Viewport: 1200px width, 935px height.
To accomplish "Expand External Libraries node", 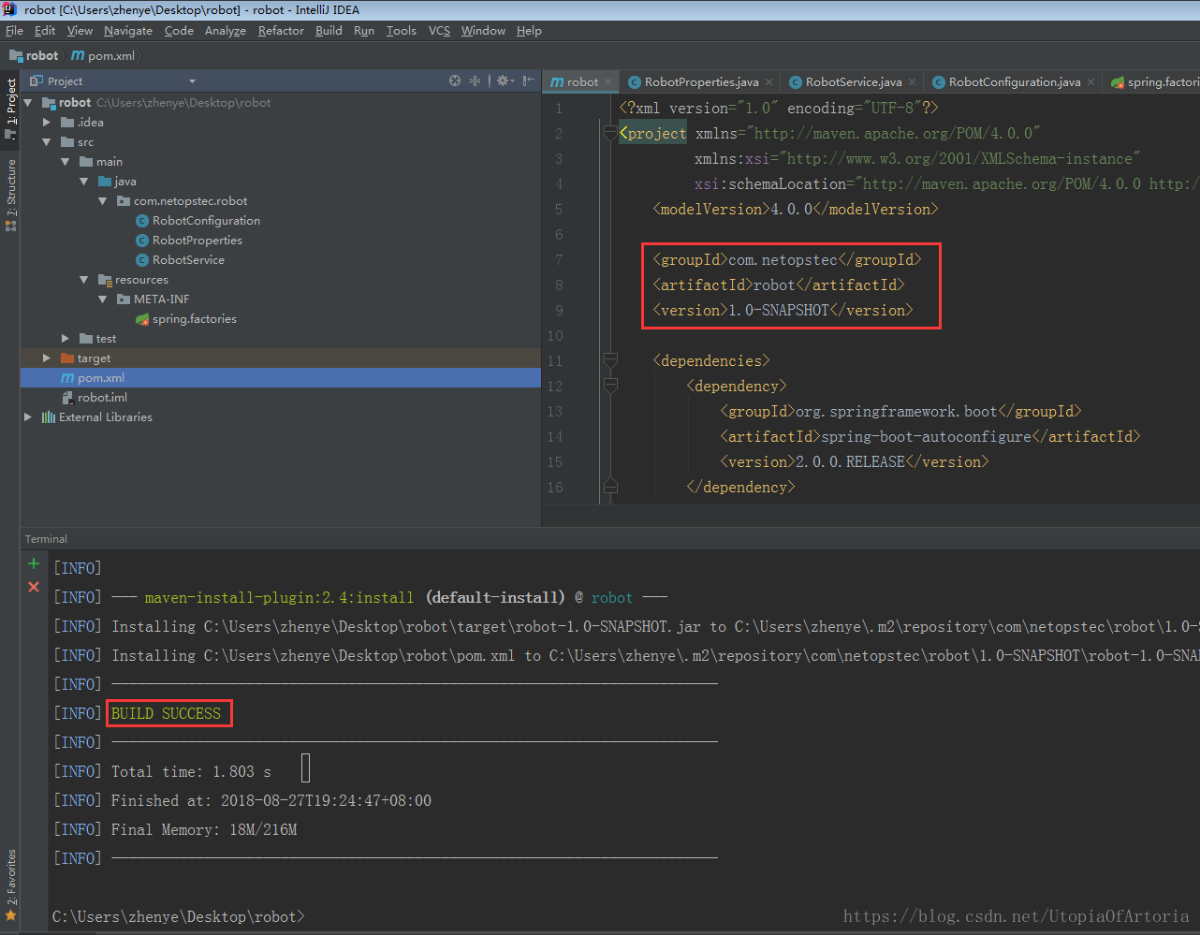I will [x=28, y=417].
